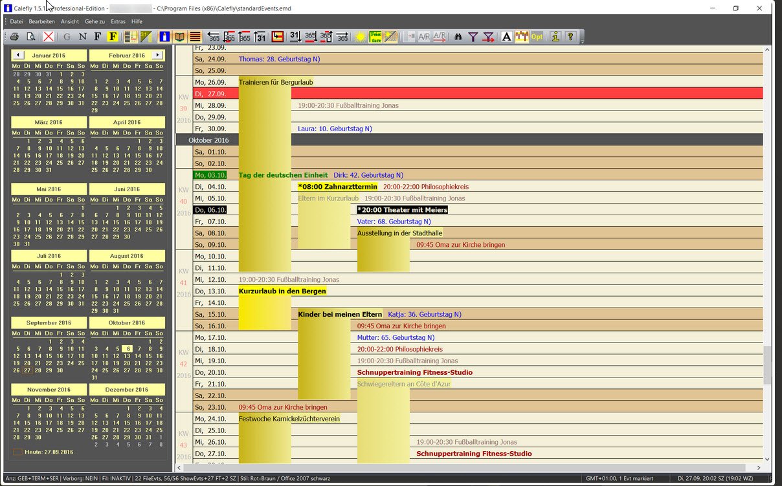Click the red X delete icon
782x486 pixels.
coord(49,37)
